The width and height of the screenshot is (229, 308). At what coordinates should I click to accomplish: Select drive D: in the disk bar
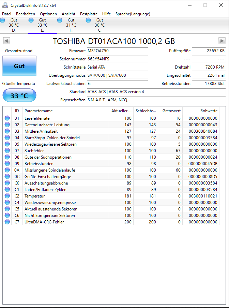click(x=14, y=25)
